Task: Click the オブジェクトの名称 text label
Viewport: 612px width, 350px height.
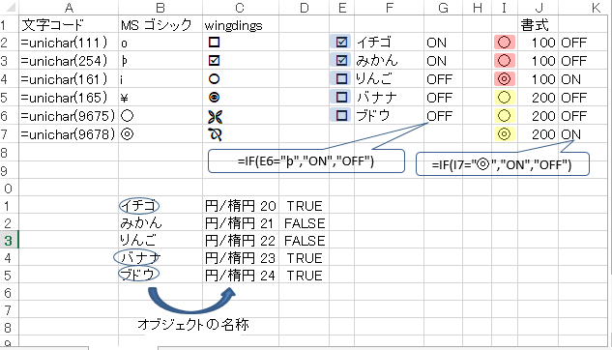Action: click(x=193, y=324)
